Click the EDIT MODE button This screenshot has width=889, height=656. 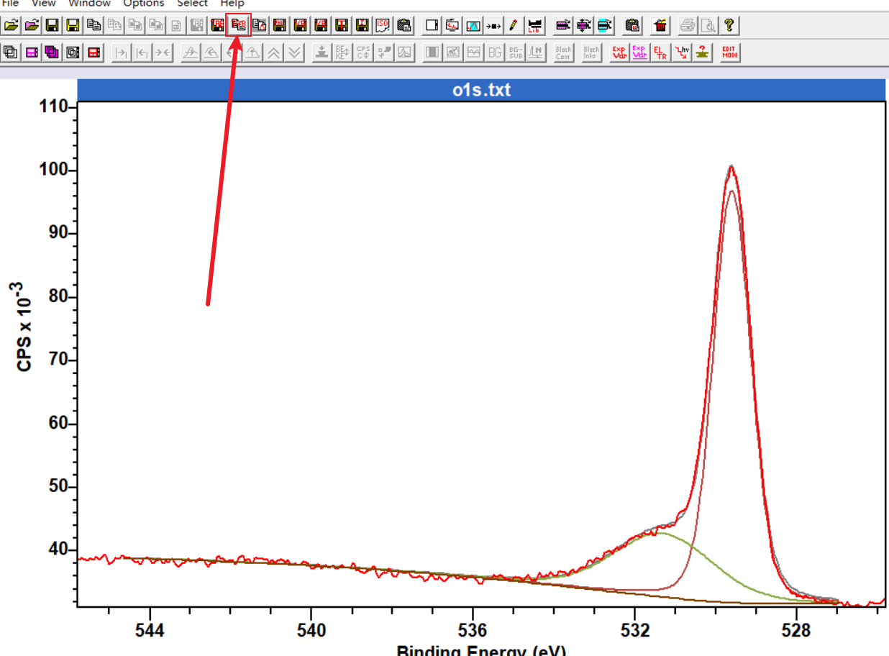coord(730,53)
